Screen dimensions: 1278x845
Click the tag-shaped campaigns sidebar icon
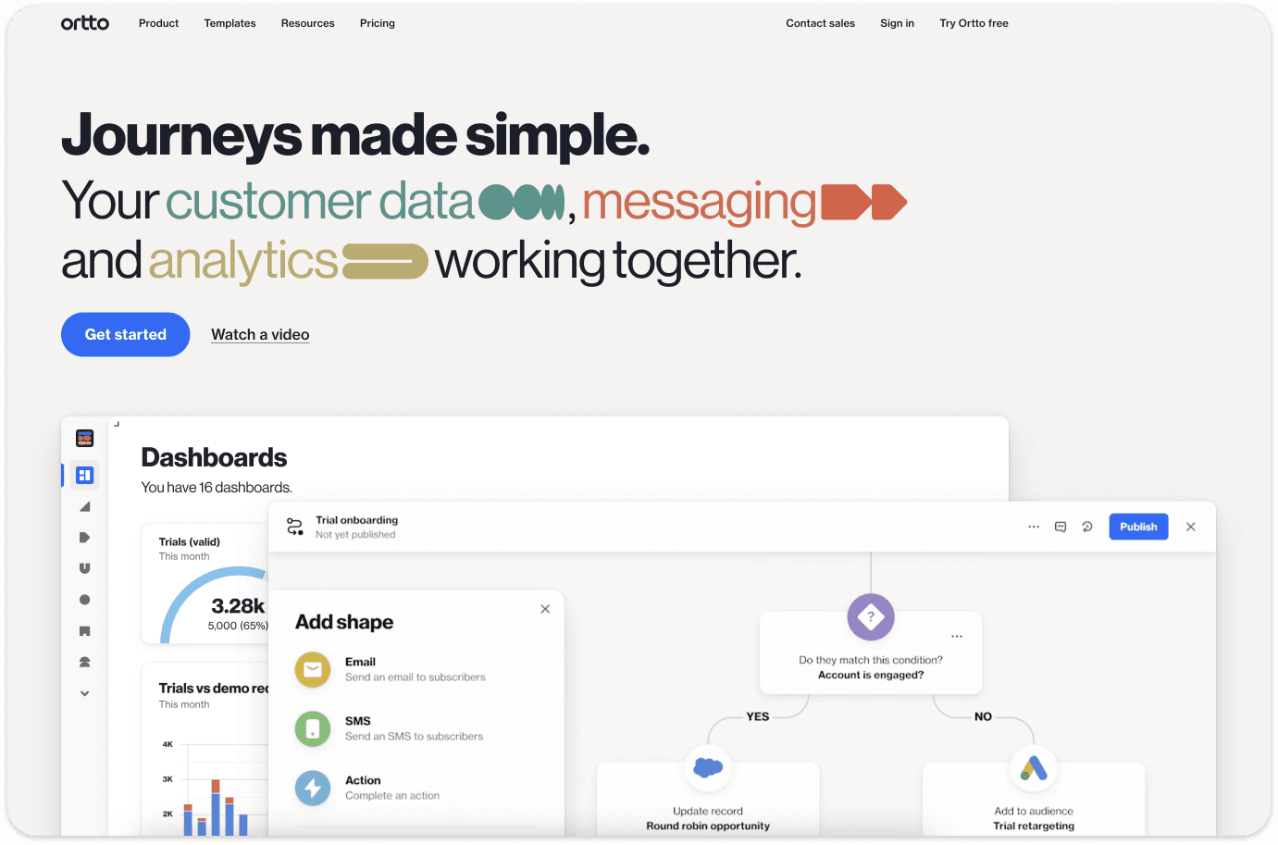[85, 538]
